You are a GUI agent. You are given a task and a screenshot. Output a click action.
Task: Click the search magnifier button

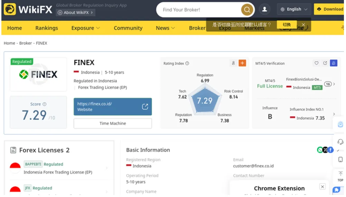247,10
